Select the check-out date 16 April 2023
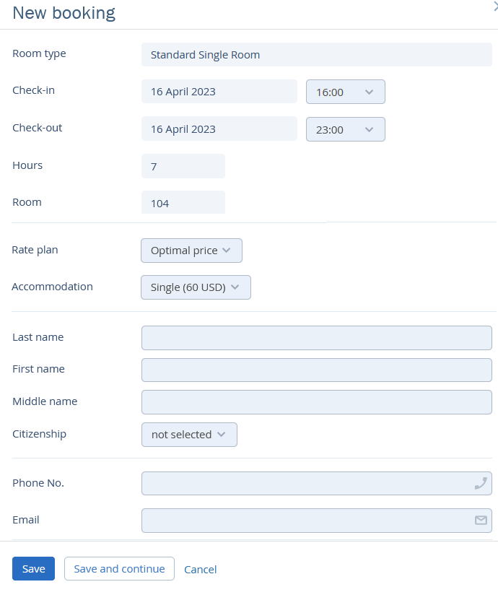Image resolution: width=498 pixels, height=600 pixels. [219, 129]
